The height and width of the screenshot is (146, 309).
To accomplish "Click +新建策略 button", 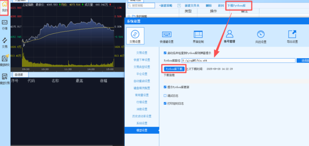I will [166, 6].
